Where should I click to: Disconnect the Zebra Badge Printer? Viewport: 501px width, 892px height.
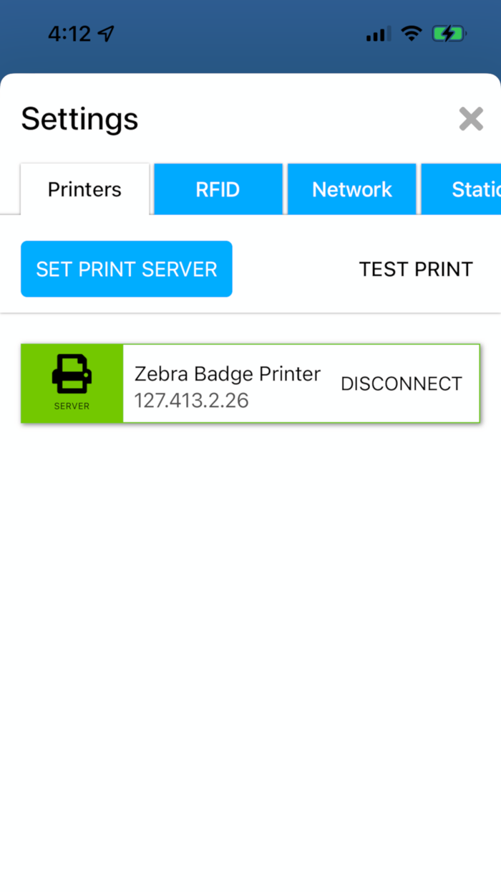(401, 384)
